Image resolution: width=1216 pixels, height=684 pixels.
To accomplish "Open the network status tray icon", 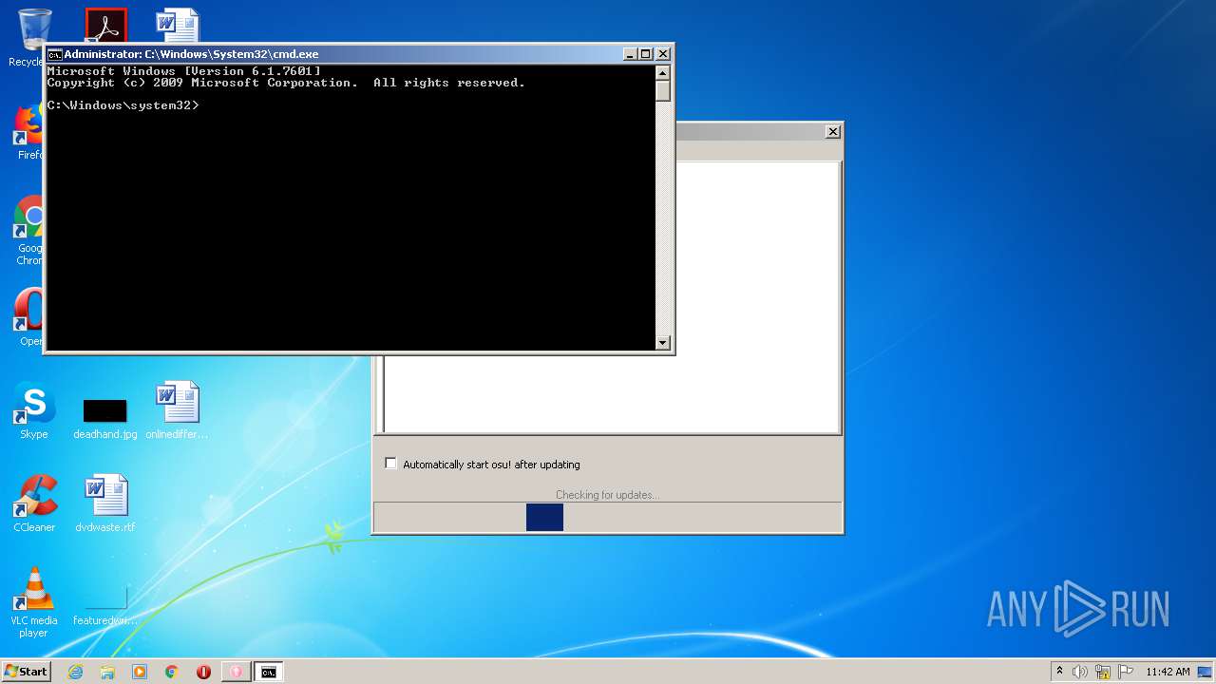I will click(x=1103, y=672).
